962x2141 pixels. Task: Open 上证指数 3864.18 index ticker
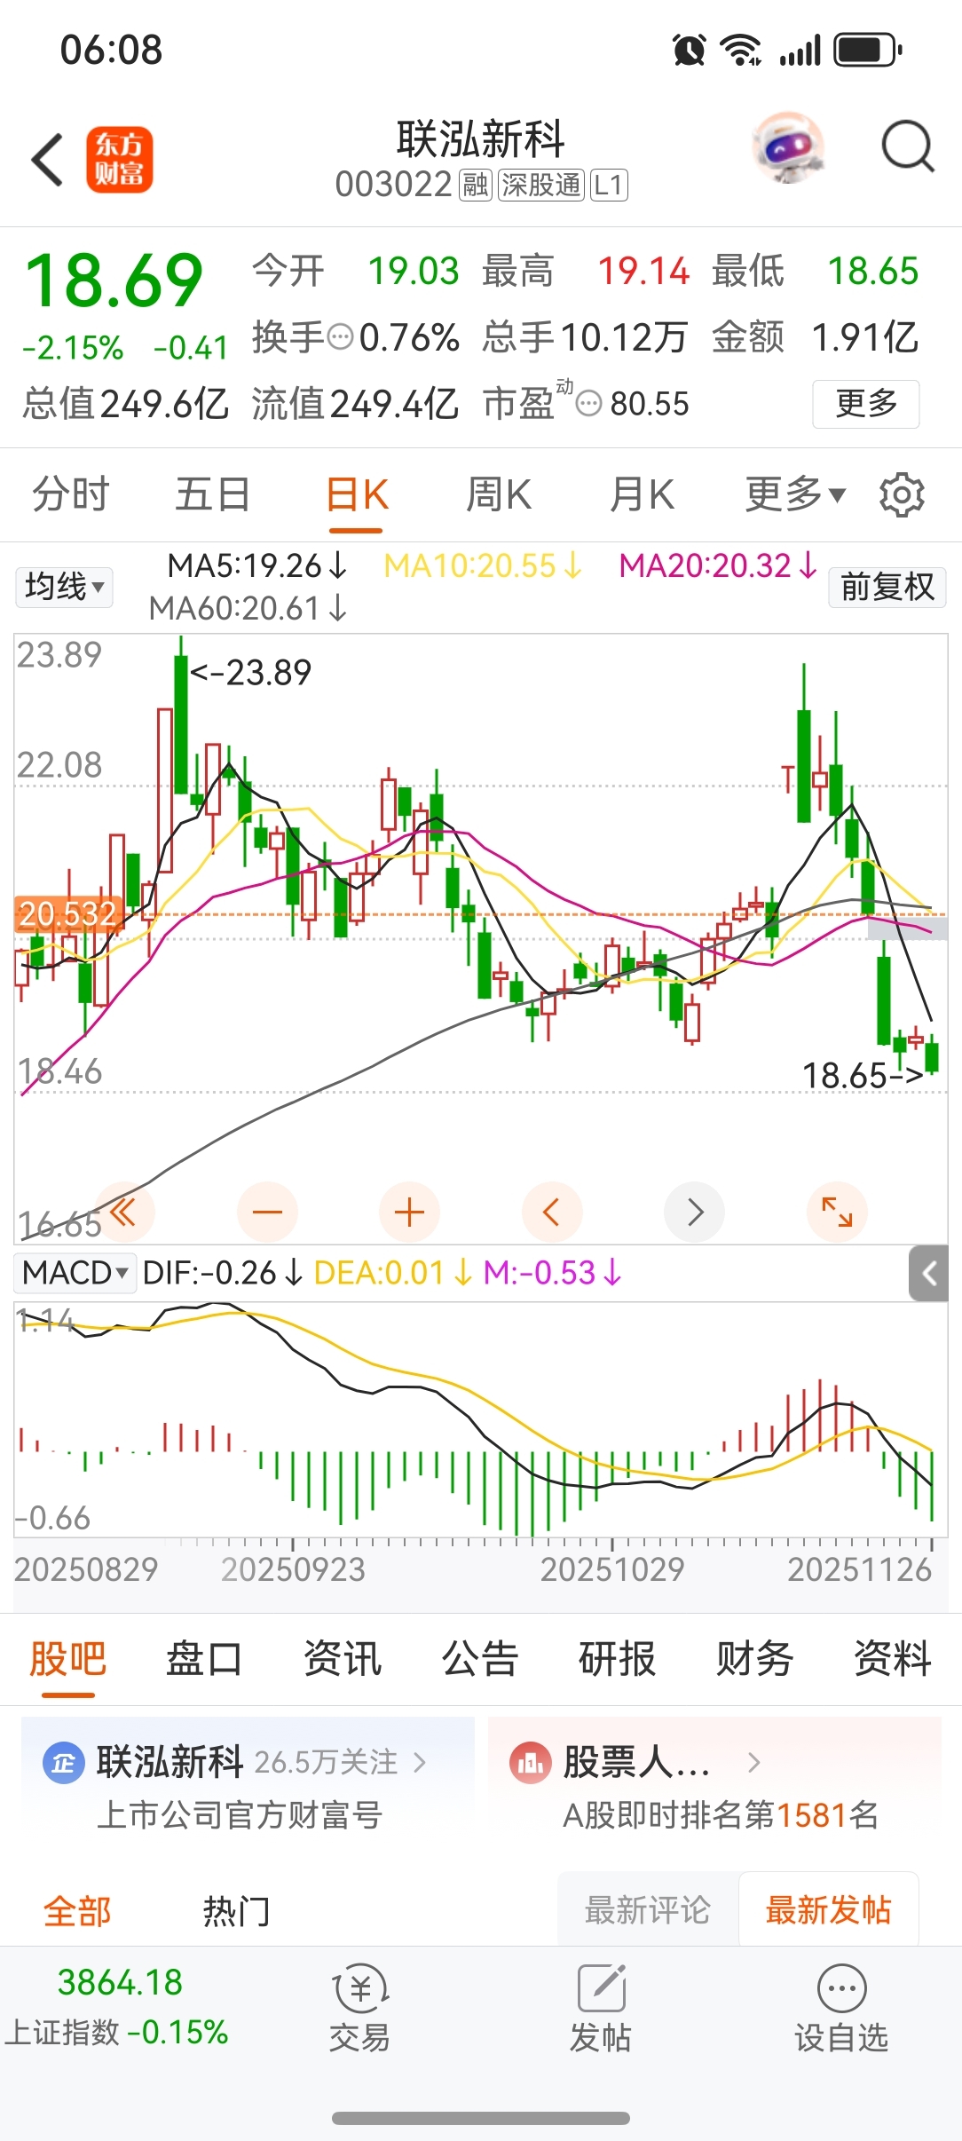pos(117,2006)
